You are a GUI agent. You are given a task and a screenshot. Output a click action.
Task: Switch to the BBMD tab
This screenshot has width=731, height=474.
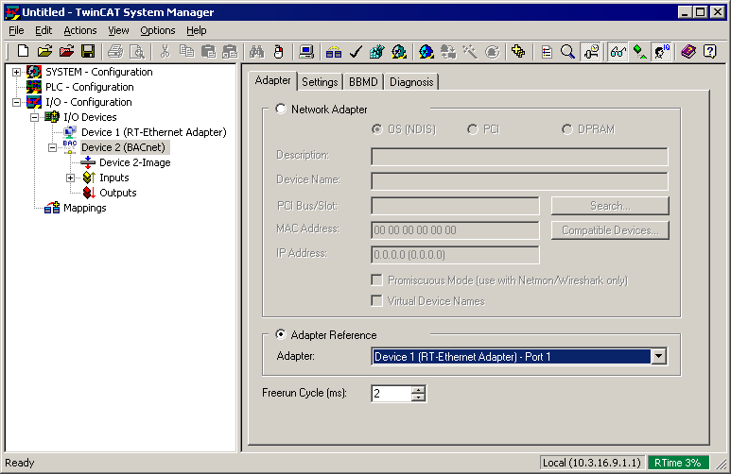(363, 82)
